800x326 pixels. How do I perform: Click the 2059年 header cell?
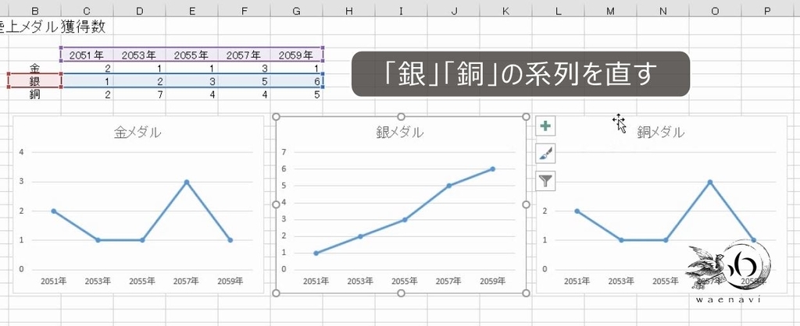[x=296, y=55]
